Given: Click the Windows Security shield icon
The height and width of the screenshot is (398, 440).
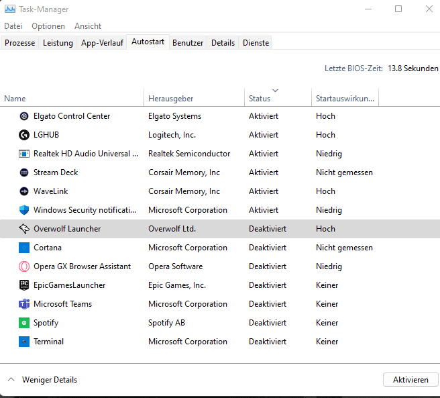Looking at the screenshot, I should [24, 210].
